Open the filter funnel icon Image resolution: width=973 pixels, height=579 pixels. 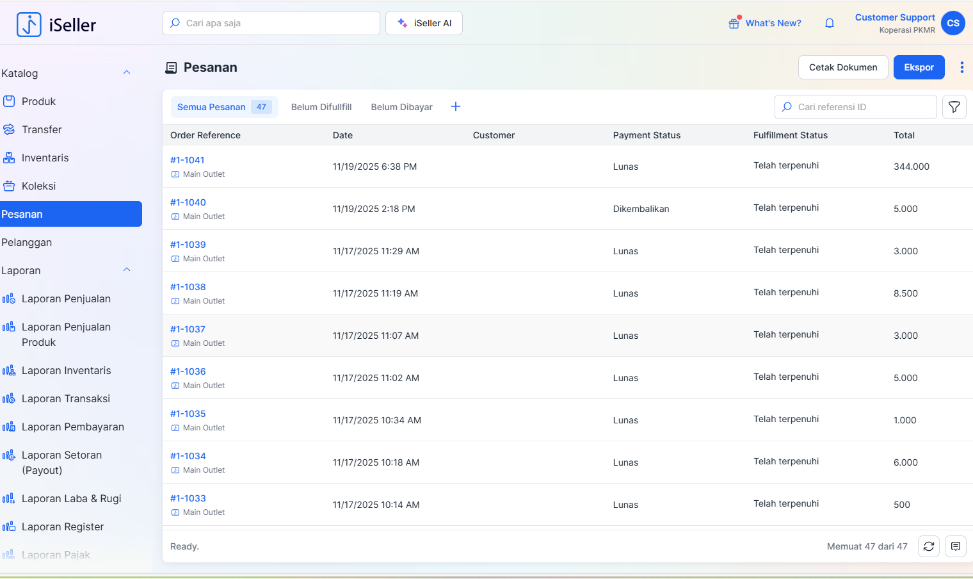point(954,107)
